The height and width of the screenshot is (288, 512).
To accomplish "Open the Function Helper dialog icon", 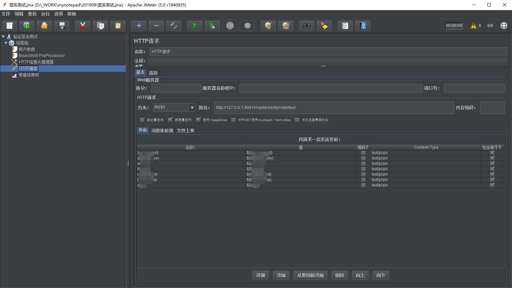I will 345,26.
